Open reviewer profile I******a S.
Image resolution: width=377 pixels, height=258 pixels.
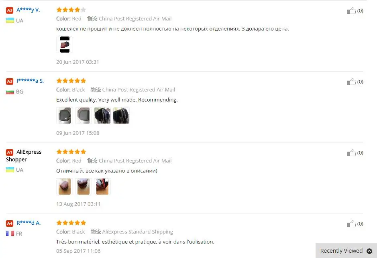click(x=30, y=81)
